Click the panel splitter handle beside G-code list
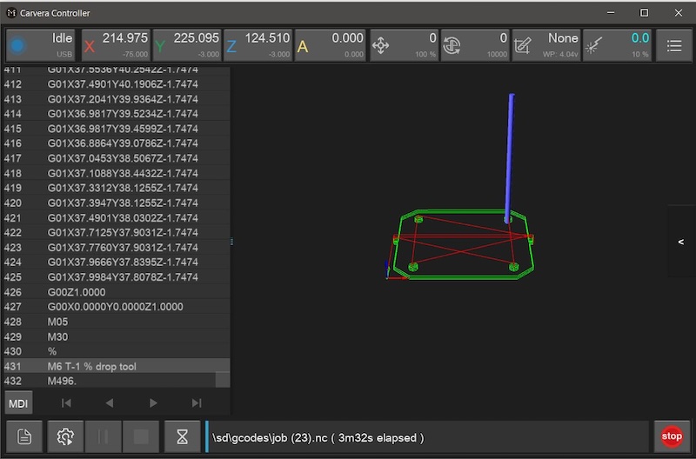Viewport: 696px width, 459px height. 231,242
